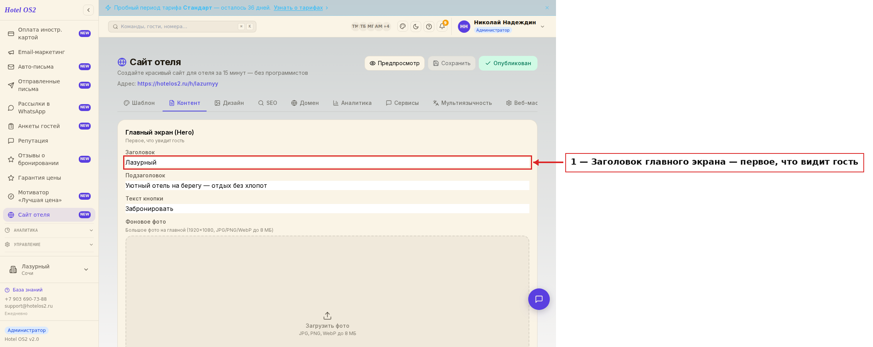Image resolution: width=873 pixels, height=347 pixels.
Task: Open the hotelos2.ru/h/lazurnyy address link
Action: click(178, 84)
